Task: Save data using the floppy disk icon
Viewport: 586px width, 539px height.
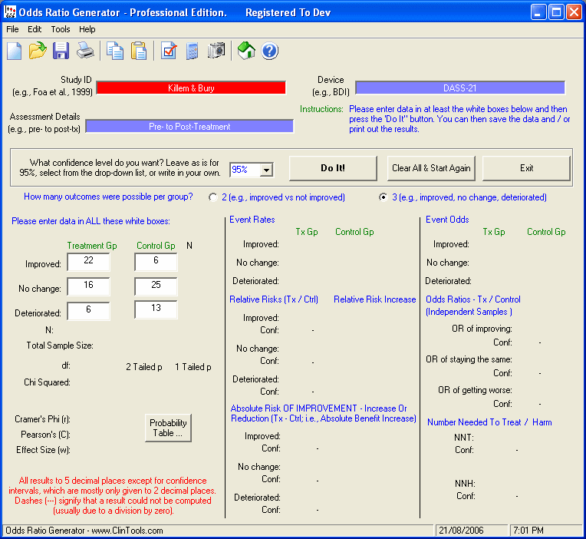Action: click(61, 51)
